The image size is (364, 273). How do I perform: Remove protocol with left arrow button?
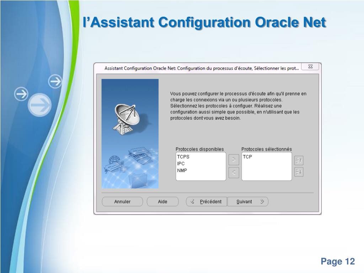click(x=234, y=172)
